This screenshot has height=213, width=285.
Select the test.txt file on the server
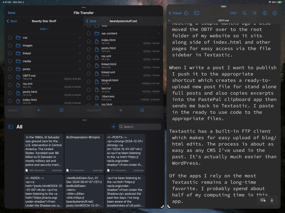click(x=88, y=90)
